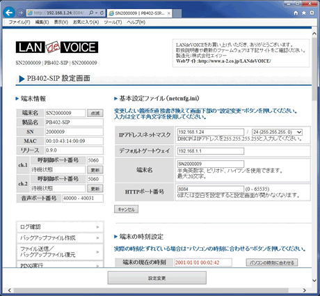Open ファイル送信/バックアップファイル復元 entry

(60, 252)
